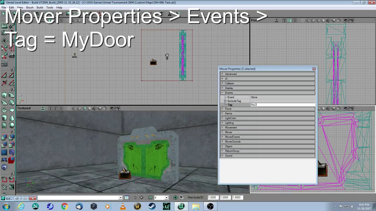Toggle grid snapping icon in bottom bar
Viewport: 376px width, 211px height.
click(x=150, y=198)
